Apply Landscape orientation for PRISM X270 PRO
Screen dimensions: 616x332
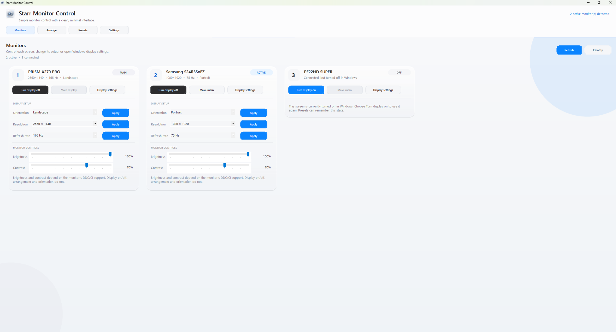pyautogui.click(x=116, y=113)
